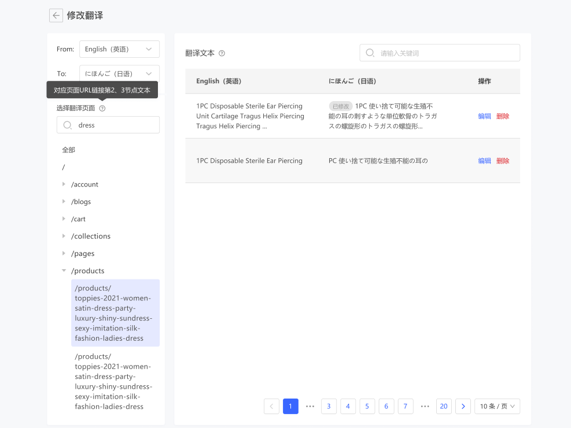Click the help icon beside 选择翻译页面

tap(102, 108)
